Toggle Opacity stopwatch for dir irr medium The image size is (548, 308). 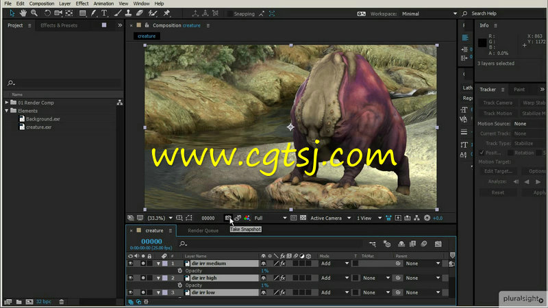coord(179,270)
